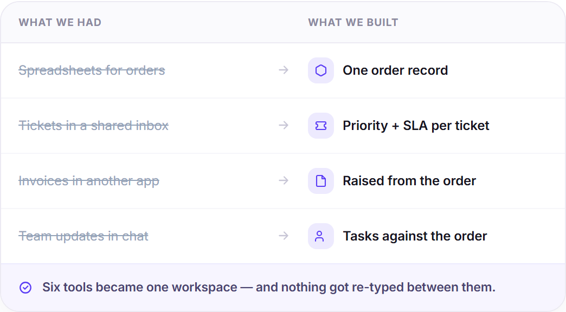This screenshot has height=312, width=566.
Task: Click the ticket icon beside Priority + SLA
Action: click(x=321, y=126)
